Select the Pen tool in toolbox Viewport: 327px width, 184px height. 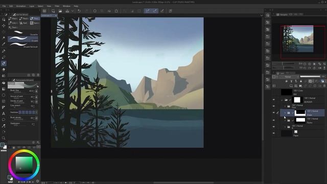tap(4, 51)
